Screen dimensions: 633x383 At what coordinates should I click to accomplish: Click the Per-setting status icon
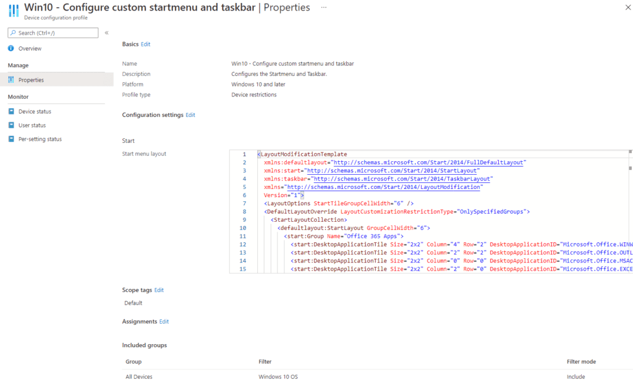[x=11, y=139]
